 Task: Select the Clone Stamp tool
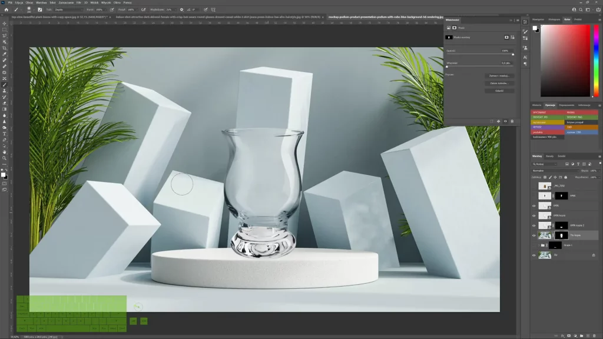pyautogui.click(x=5, y=91)
